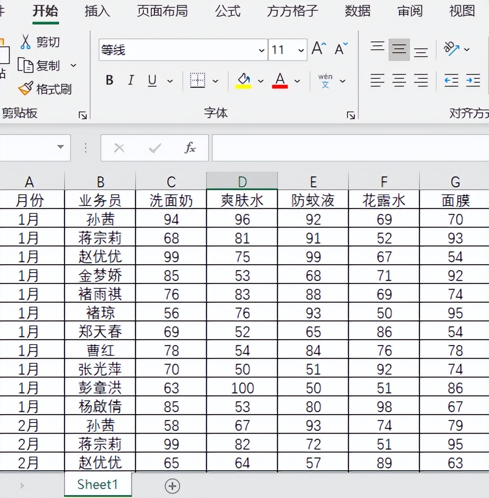Image resolution: width=489 pixels, height=498 pixels.
Task: Click the wén phonetic guide icon
Action: coord(325,81)
